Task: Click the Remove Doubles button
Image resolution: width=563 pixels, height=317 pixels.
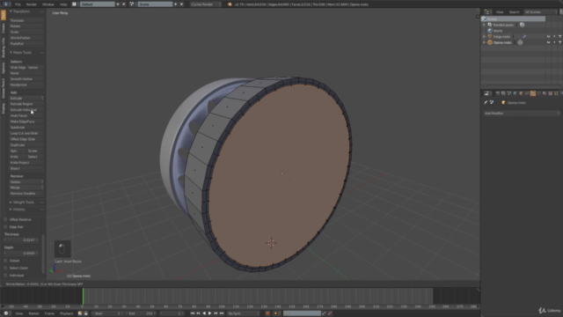Action: pyautogui.click(x=26, y=194)
